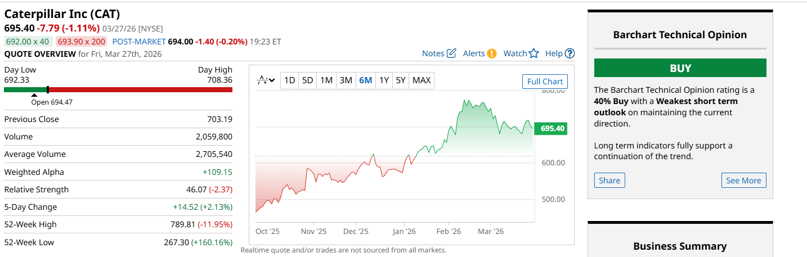Select the 3M time range
Screen dimensions: 807x257
(x=346, y=80)
